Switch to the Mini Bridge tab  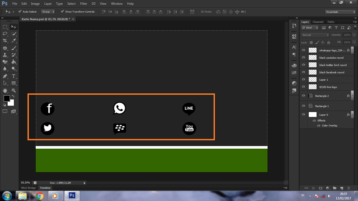(29, 188)
